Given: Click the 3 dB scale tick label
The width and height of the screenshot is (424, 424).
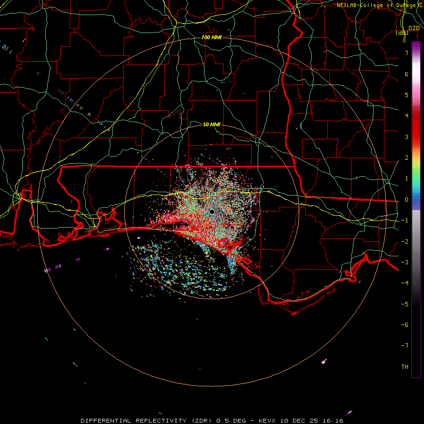Looking at the screenshot, I should (x=407, y=137).
